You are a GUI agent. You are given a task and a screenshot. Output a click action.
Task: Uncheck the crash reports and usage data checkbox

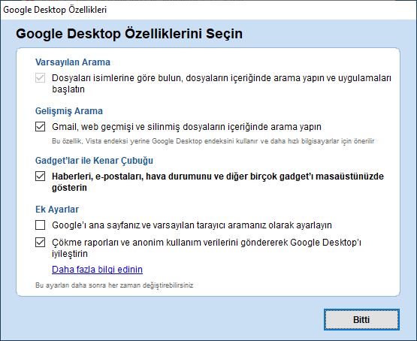(x=40, y=243)
